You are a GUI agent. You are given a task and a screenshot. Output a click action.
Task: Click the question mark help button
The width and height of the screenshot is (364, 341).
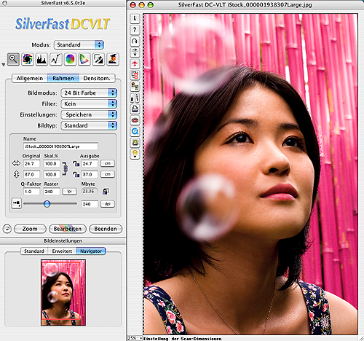(x=135, y=30)
